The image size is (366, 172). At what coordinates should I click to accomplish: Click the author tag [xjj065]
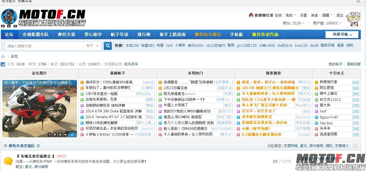pyautogui.click(x=149, y=83)
